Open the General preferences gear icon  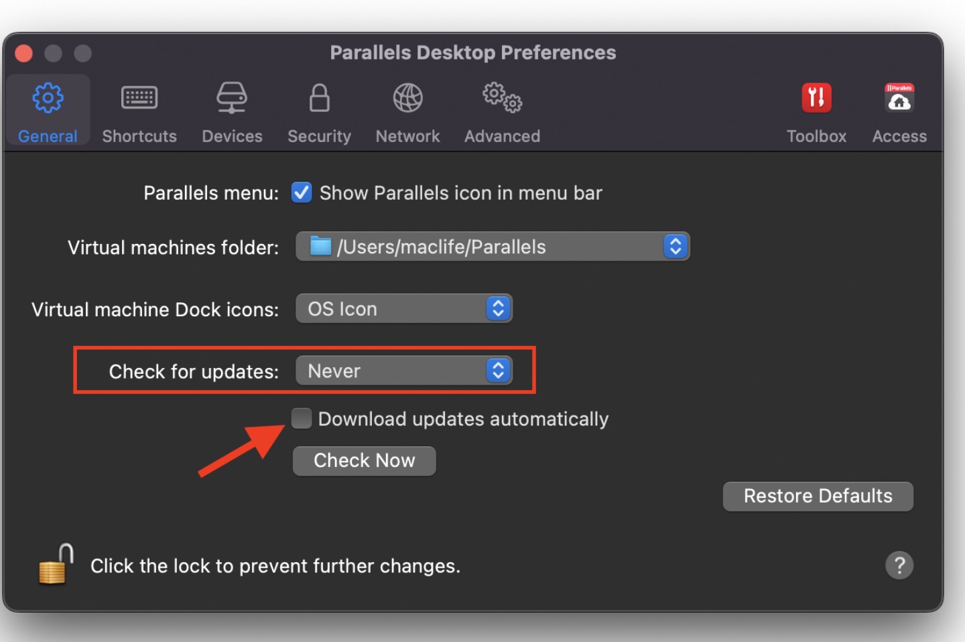pyautogui.click(x=48, y=99)
